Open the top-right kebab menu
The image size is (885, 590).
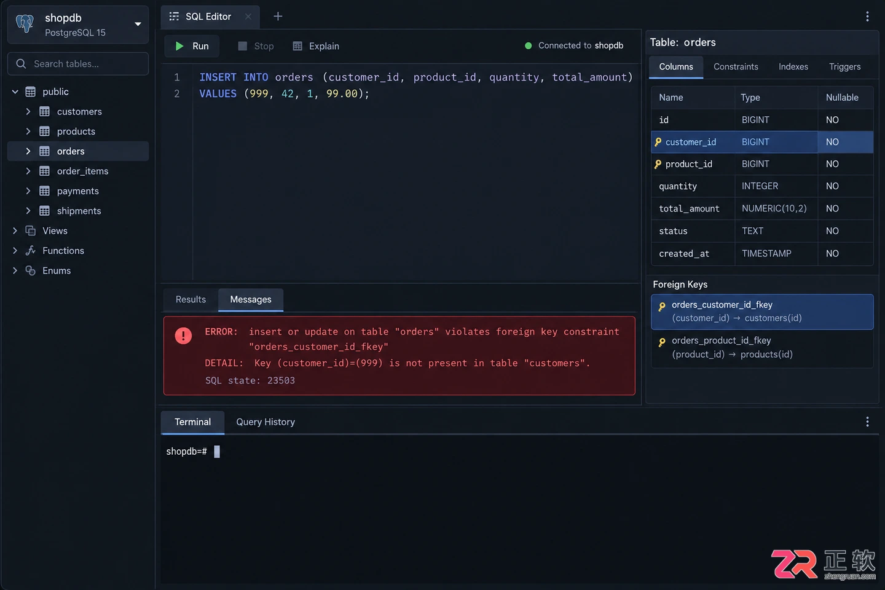tap(867, 17)
